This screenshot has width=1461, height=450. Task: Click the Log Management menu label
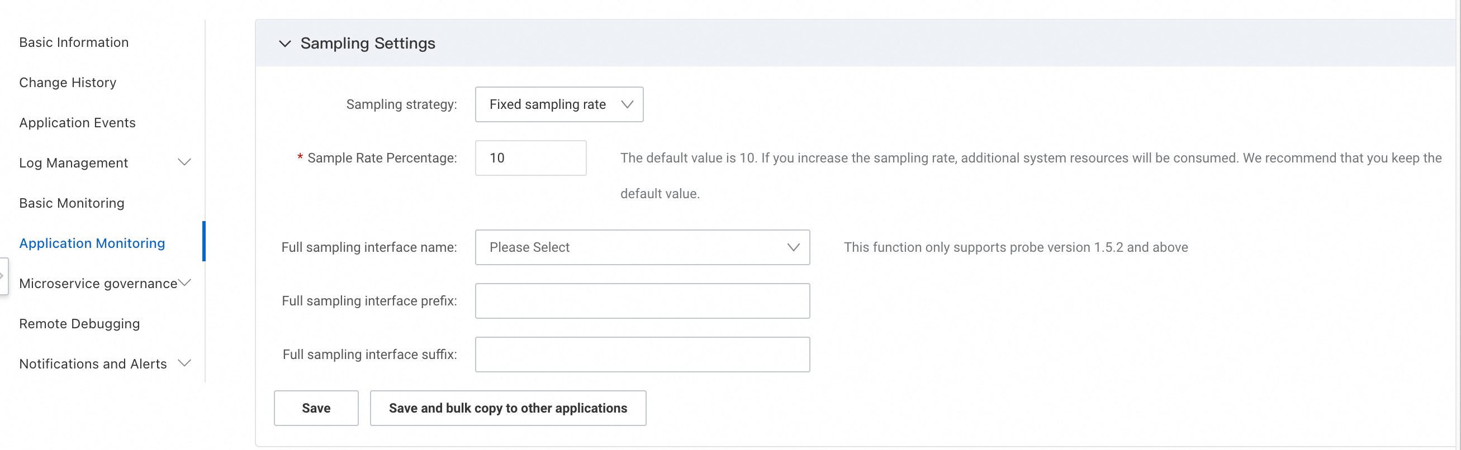(74, 163)
